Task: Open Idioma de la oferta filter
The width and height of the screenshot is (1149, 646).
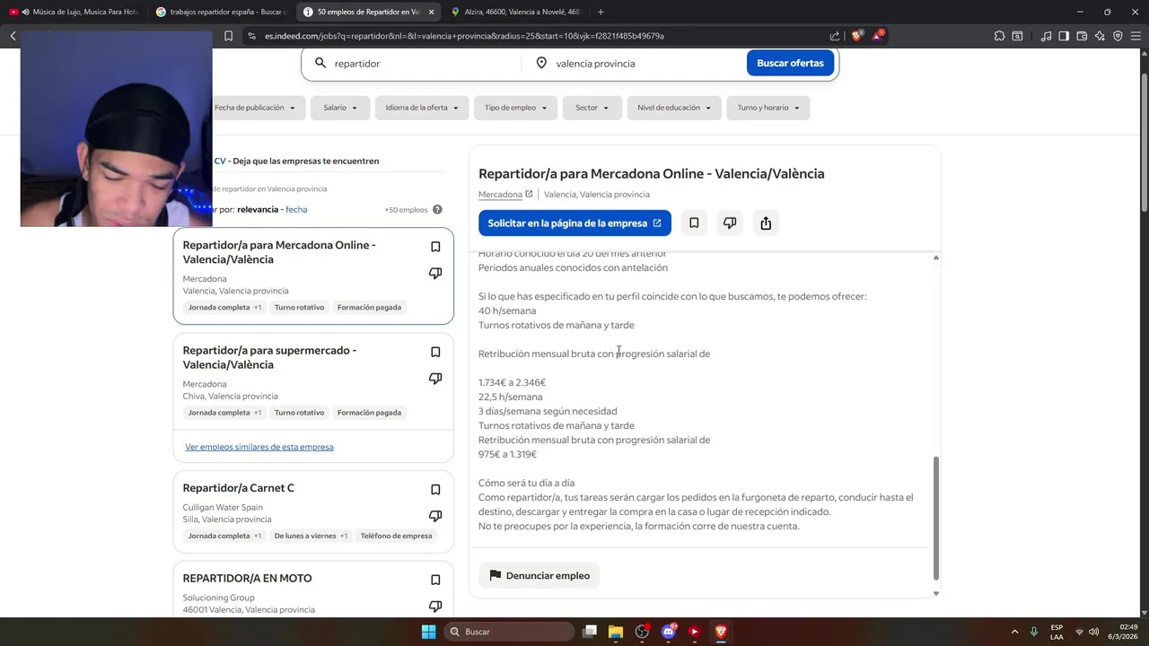Action: [x=422, y=108]
